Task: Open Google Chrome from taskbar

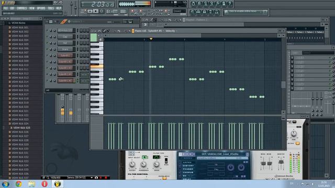Action: (19, 184)
